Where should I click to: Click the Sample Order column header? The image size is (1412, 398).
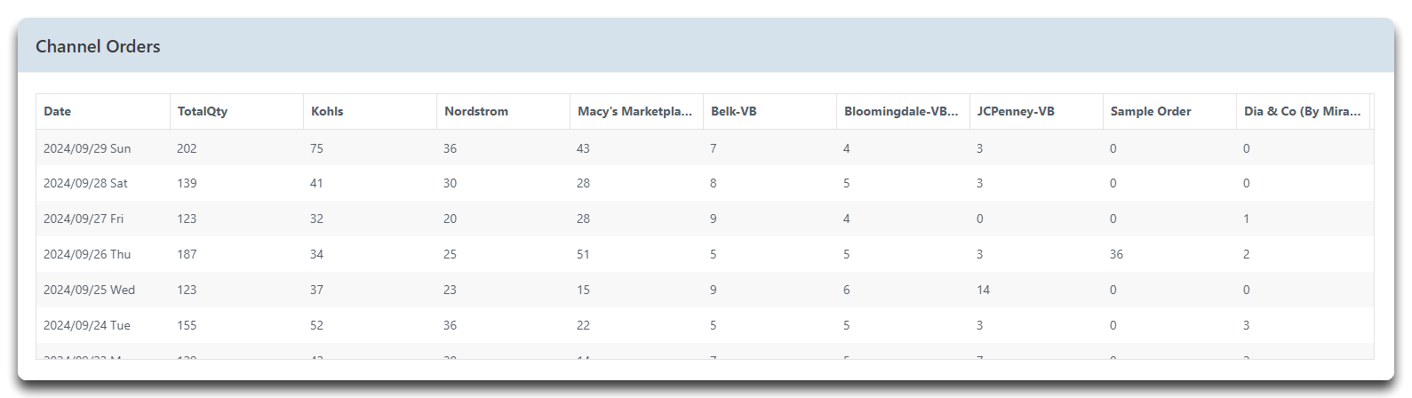[1169, 111]
